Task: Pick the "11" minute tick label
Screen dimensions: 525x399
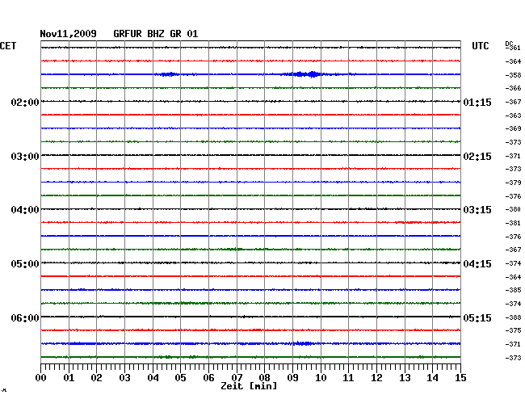Action: [x=349, y=378]
